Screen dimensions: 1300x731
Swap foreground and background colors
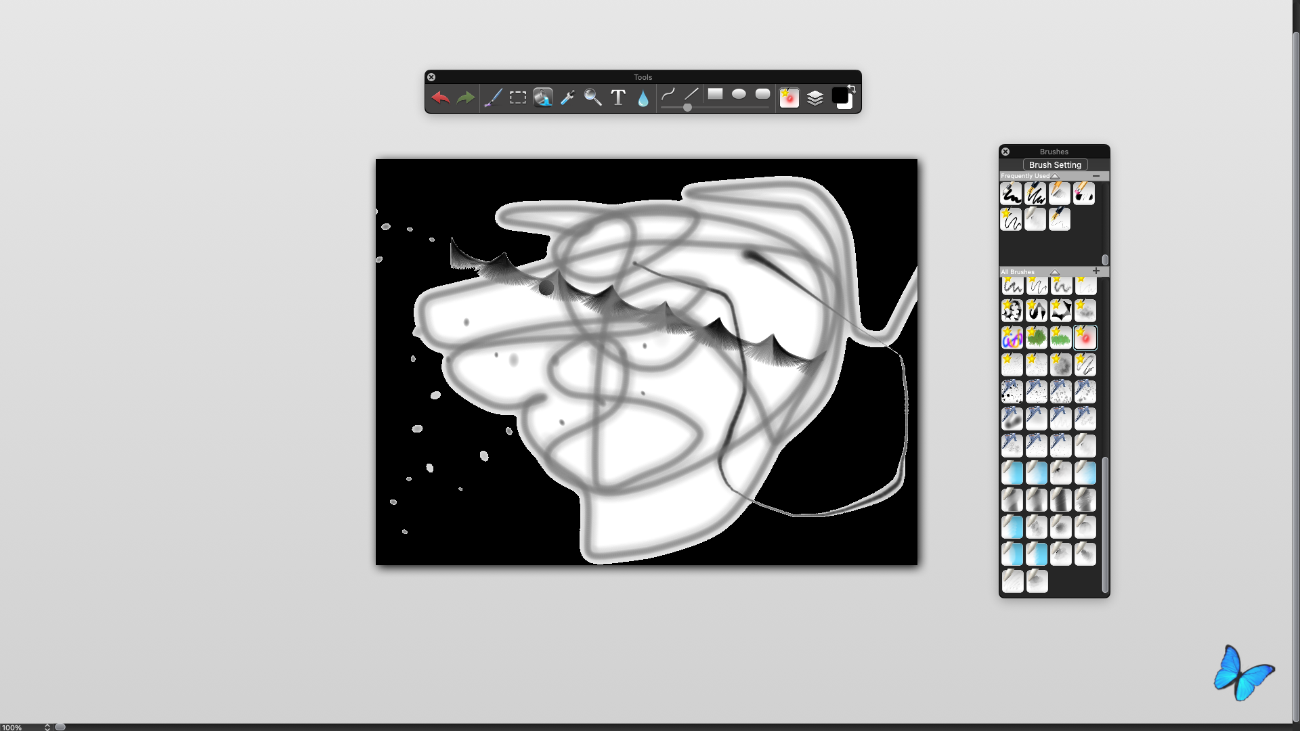[x=852, y=89]
